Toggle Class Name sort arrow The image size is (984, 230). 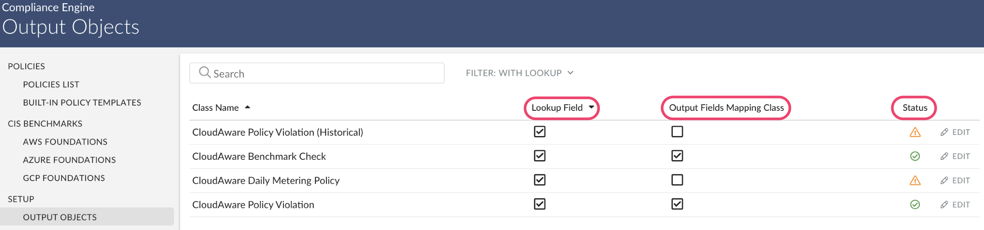(248, 107)
